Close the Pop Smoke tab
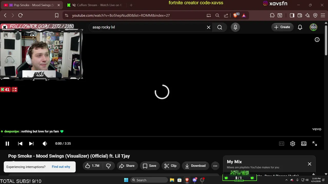 coord(58,5)
